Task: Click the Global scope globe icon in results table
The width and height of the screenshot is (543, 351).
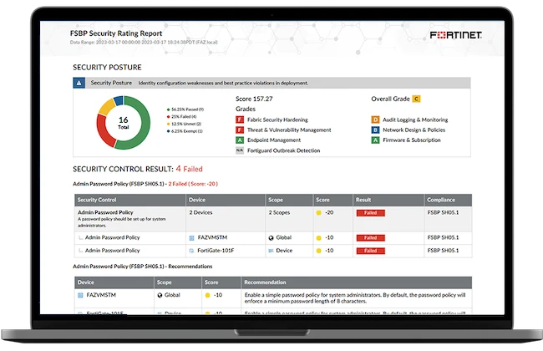Action: tap(271, 237)
